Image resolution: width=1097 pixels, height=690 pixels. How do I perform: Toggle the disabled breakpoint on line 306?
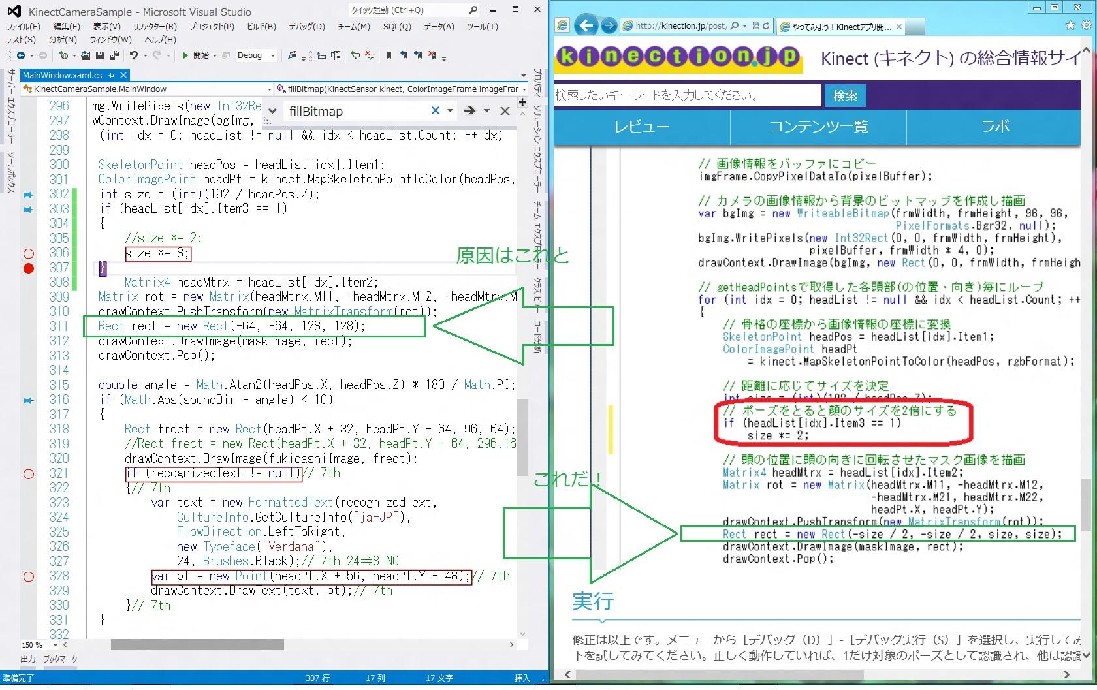28,253
